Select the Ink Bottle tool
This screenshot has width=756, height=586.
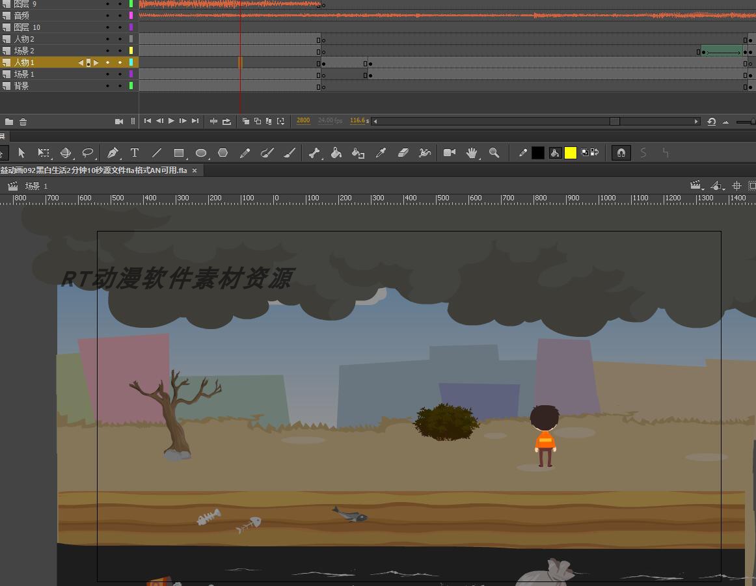pos(358,153)
